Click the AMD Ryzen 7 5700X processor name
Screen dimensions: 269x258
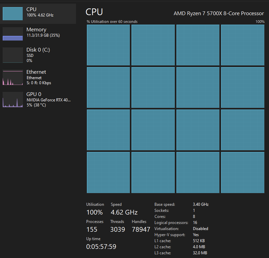(218, 13)
